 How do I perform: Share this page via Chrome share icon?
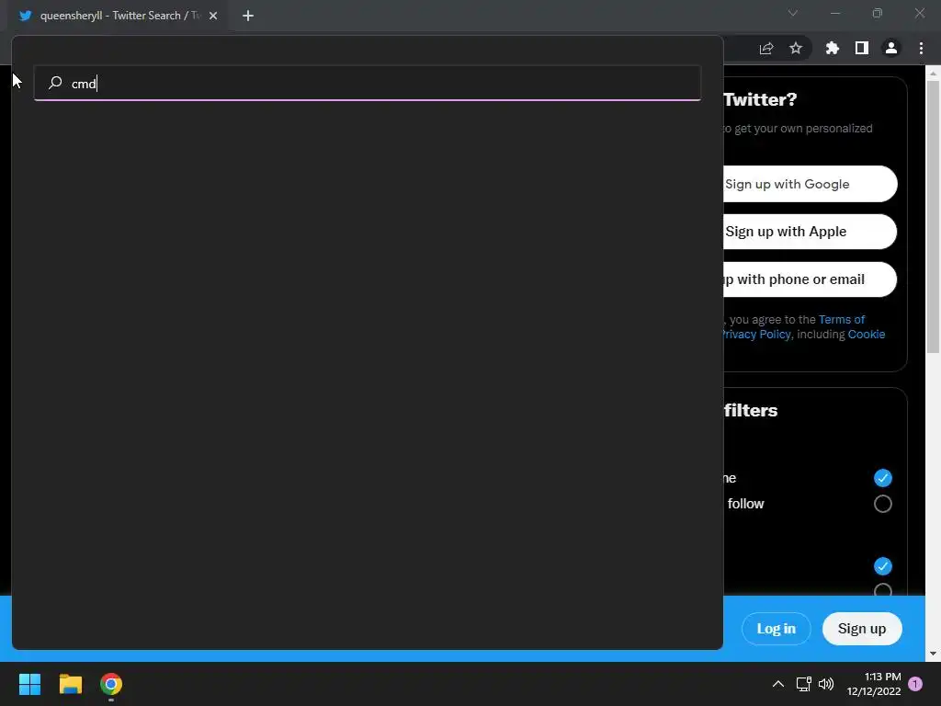(766, 48)
